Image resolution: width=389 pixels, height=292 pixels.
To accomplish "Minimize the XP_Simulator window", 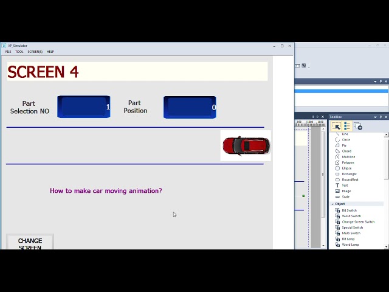I will coord(274,46).
